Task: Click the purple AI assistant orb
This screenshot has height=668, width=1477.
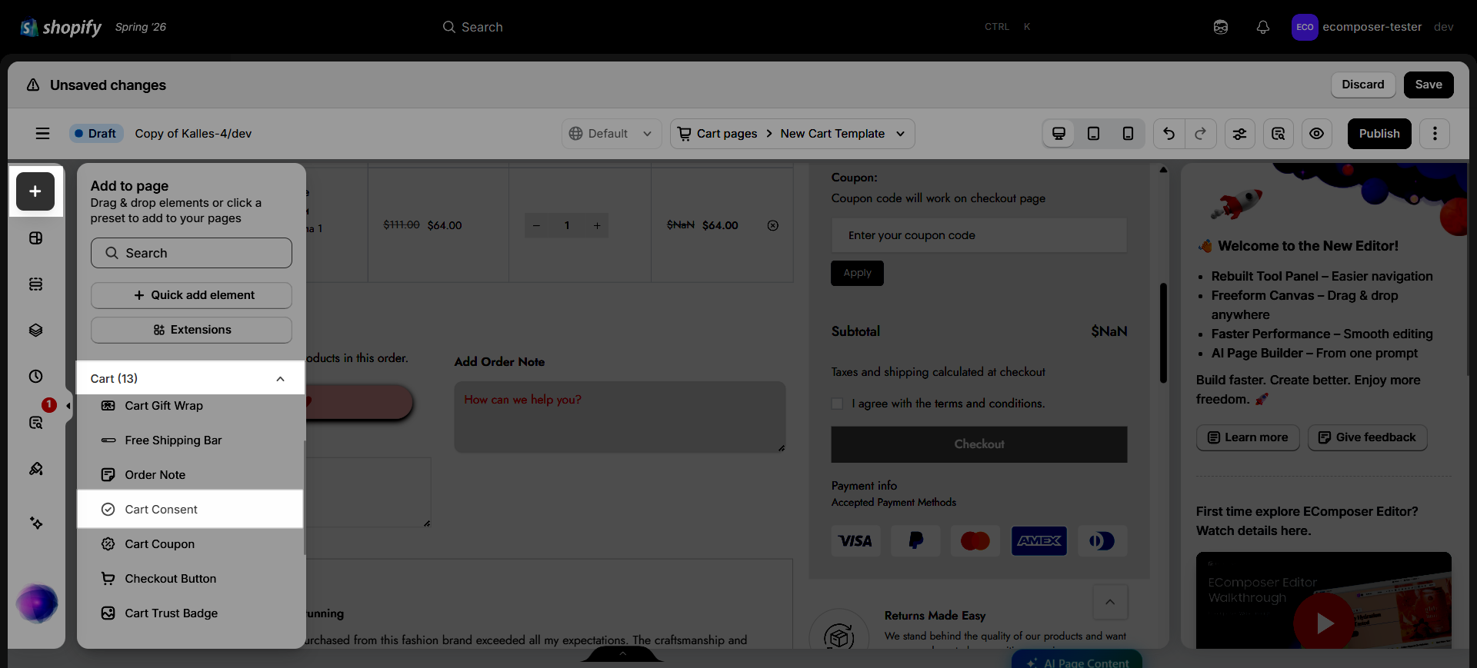Action: (x=37, y=603)
